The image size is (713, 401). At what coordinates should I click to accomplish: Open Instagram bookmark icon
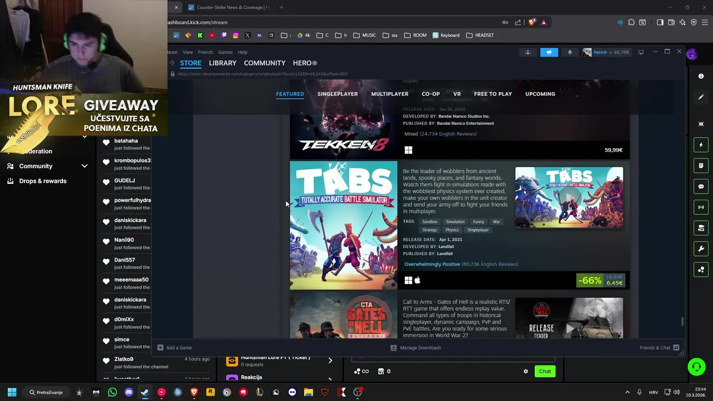pyautogui.click(x=236, y=35)
